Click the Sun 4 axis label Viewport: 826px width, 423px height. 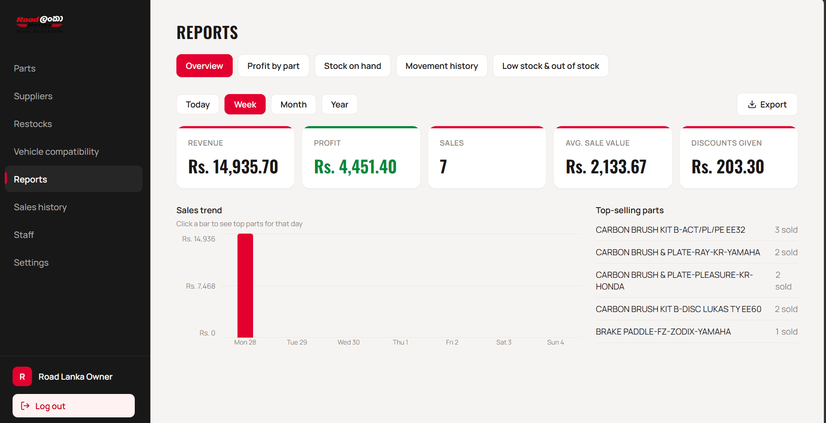556,342
